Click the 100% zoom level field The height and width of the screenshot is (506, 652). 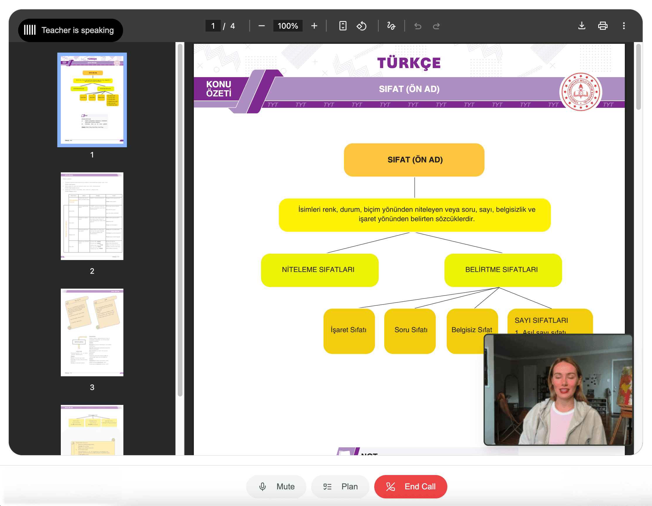click(x=287, y=26)
